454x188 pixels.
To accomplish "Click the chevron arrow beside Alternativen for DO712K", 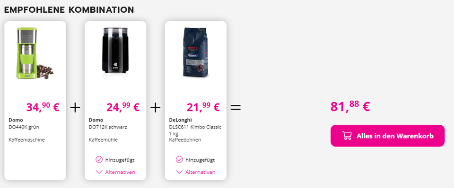I will click(99, 172).
